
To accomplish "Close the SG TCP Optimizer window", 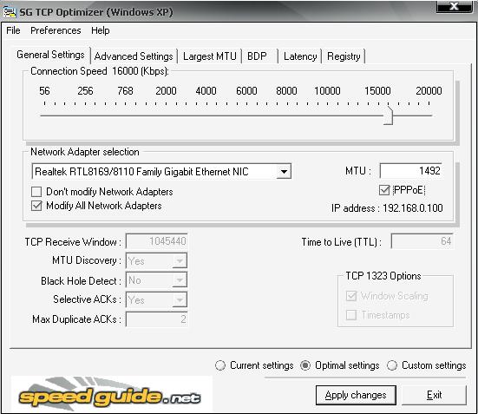I will click(x=455, y=6).
